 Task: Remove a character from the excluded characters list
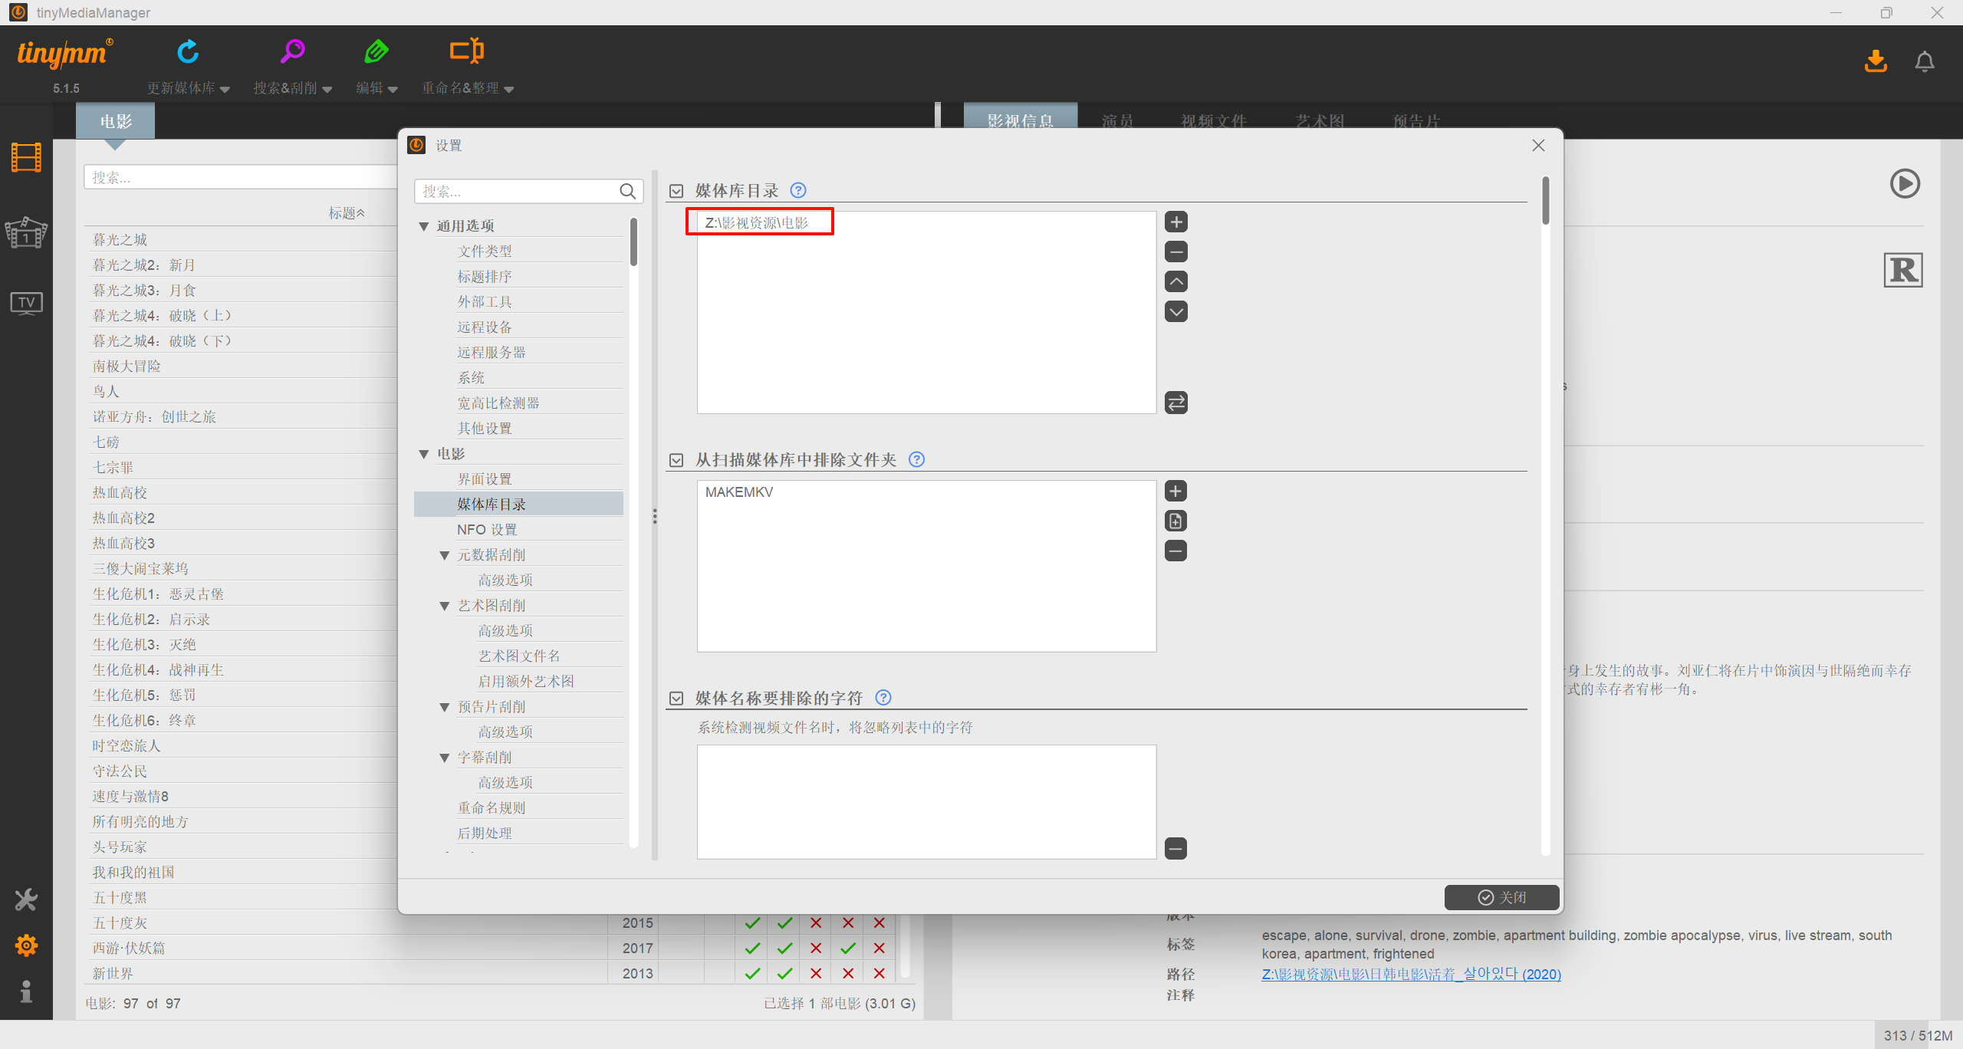(1175, 848)
